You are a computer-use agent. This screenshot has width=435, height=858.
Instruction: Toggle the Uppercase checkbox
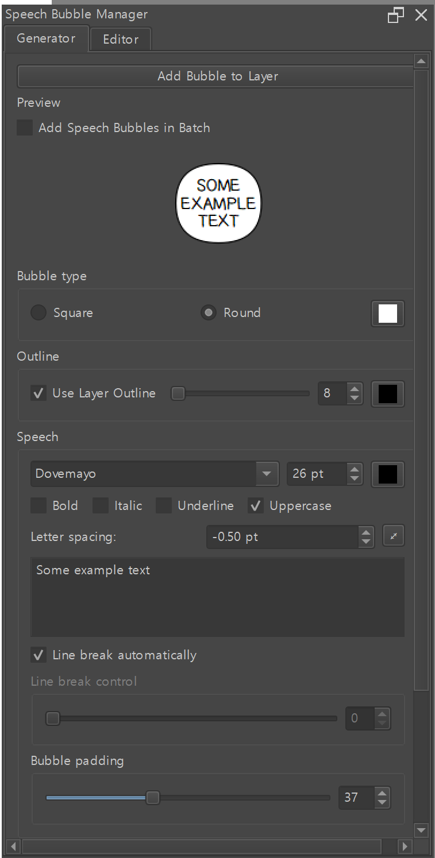256,506
